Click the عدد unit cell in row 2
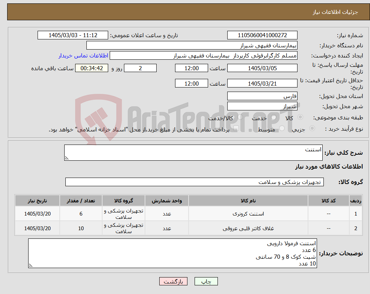Screen dimensions: 370x294 (x=167, y=228)
